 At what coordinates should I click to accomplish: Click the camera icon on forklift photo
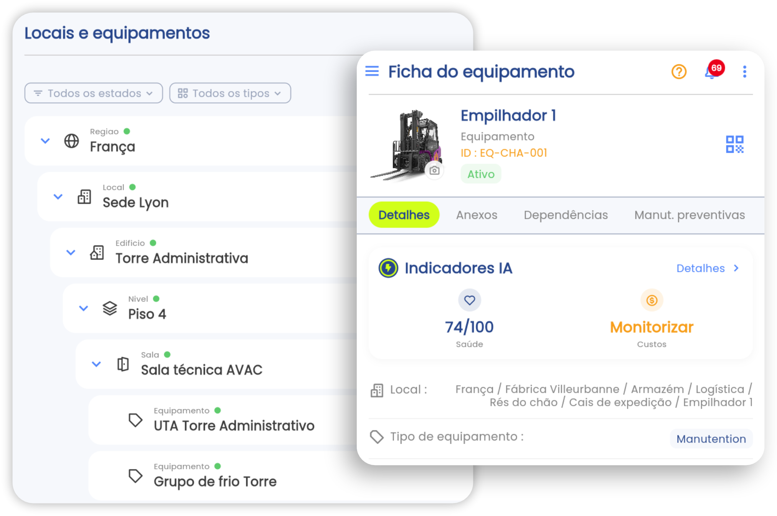[434, 170]
